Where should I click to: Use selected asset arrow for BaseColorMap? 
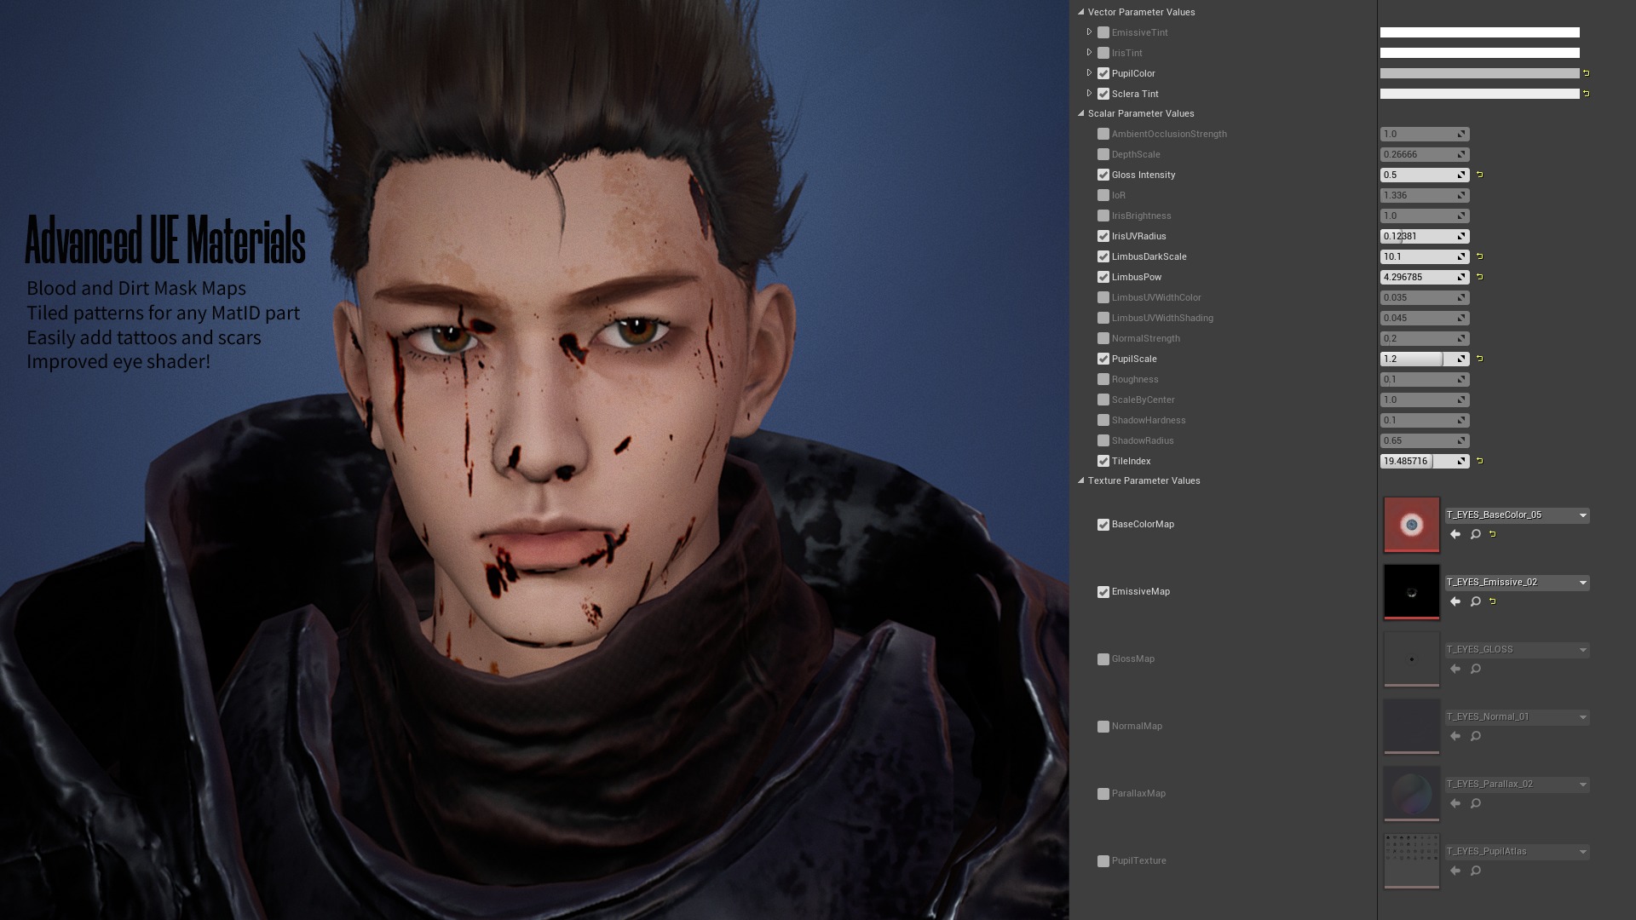tap(1455, 534)
